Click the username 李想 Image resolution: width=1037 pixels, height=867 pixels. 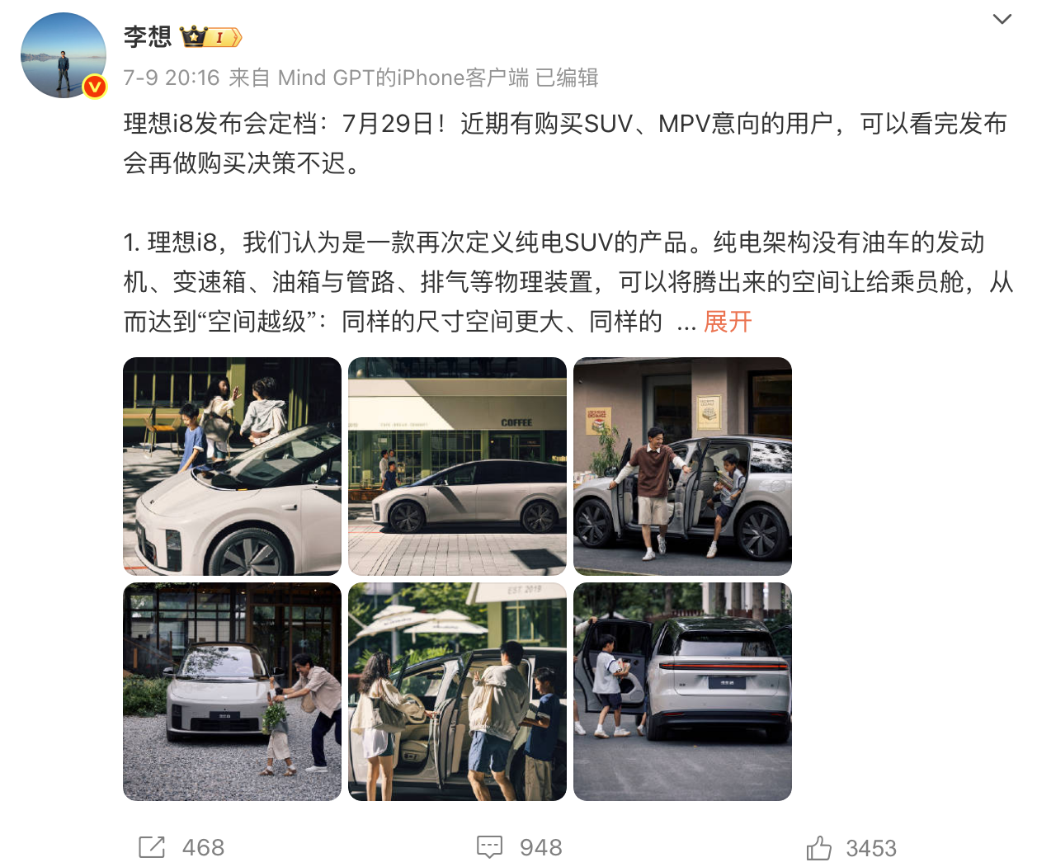pyautogui.click(x=148, y=37)
